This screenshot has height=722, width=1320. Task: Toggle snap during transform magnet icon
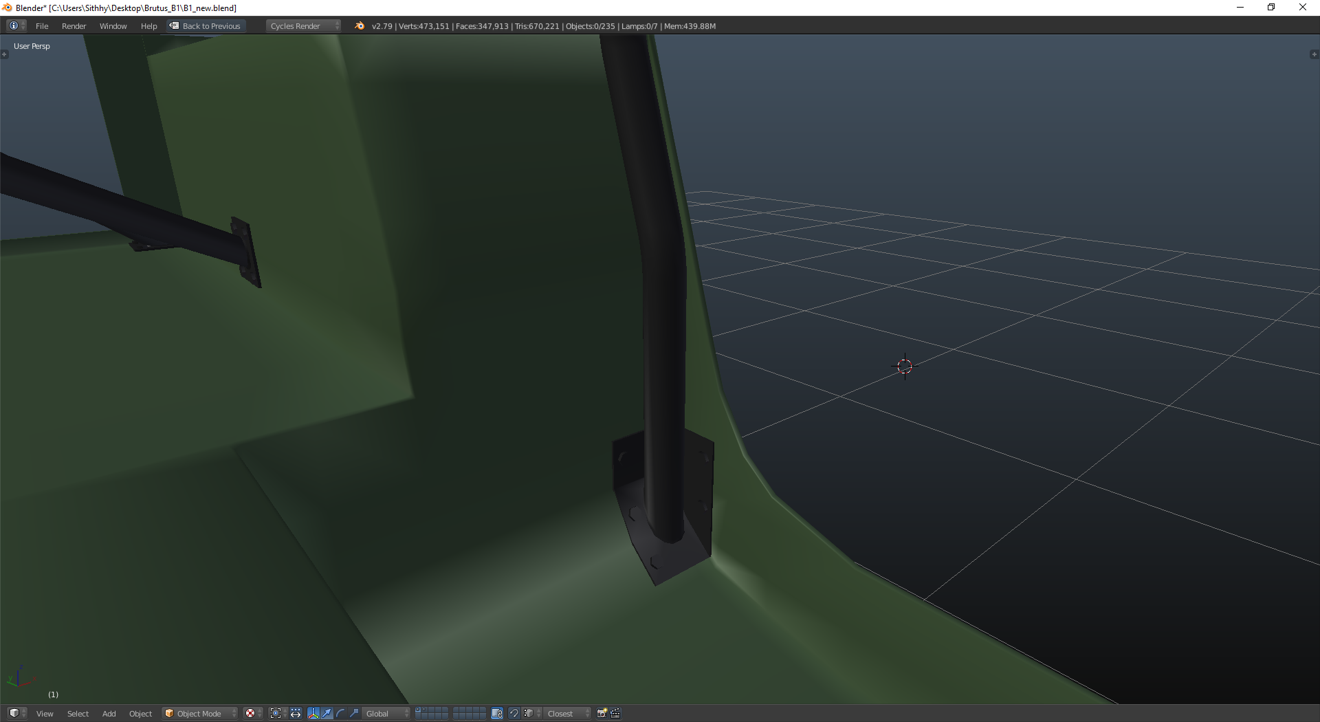(514, 713)
